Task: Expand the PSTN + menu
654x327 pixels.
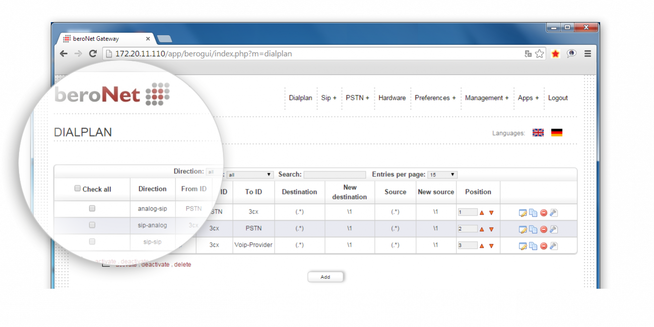Action: pos(357,98)
